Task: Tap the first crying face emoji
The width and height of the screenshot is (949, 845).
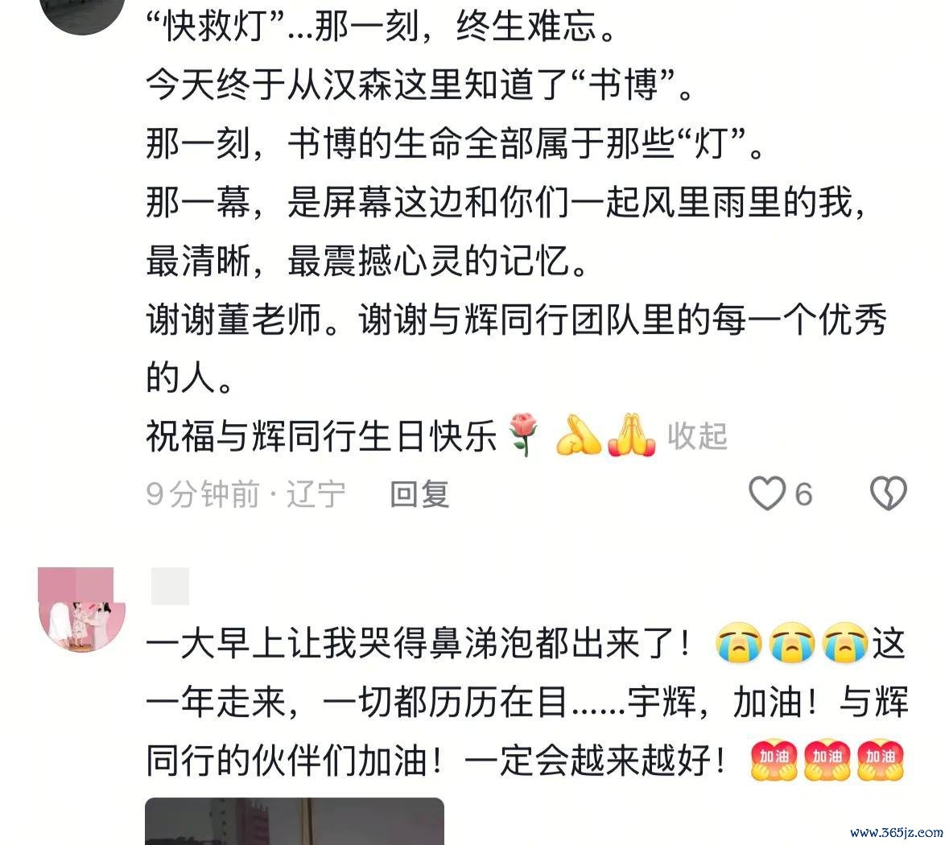Action: 738,642
